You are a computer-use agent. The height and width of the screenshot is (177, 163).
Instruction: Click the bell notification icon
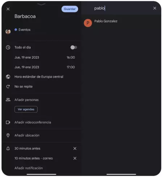click(8, 148)
